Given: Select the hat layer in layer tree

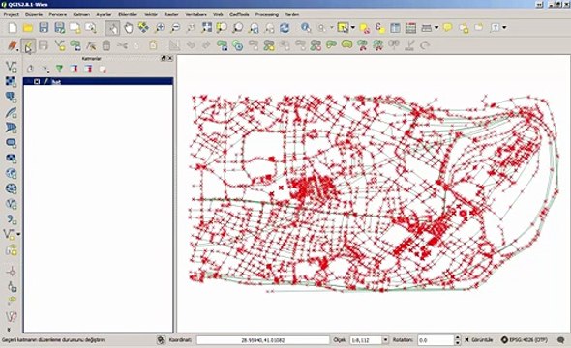Looking at the screenshot, I should tap(98, 81).
